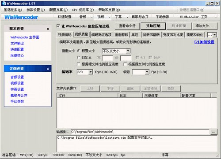
Task: Click the WisMencoder title bar app icon
Action: (4, 3)
